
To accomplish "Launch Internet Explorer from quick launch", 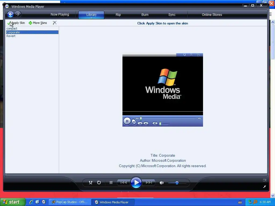I will tap(31, 202).
